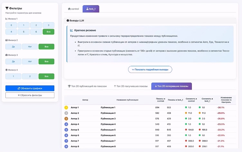Click rank badge 5 next to Автор 5
The height and width of the screenshot is (152, 242).
pyautogui.click(x=66, y=130)
